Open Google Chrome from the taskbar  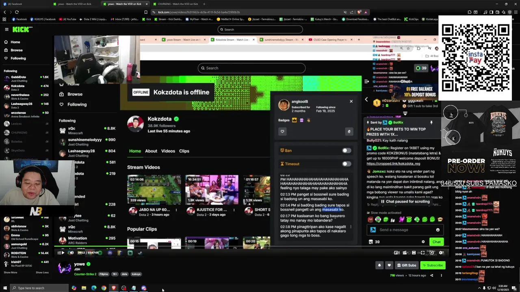click(x=104, y=288)
